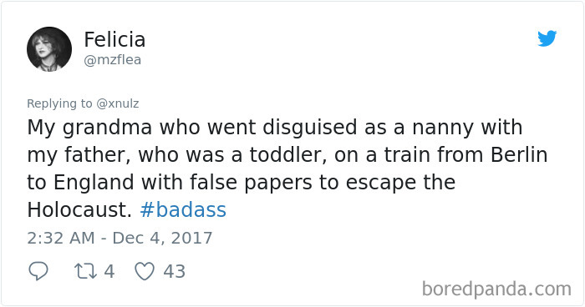This screenshot has height=307, width=585.
Task: Click the "Replying to" label
Action: 59,103
